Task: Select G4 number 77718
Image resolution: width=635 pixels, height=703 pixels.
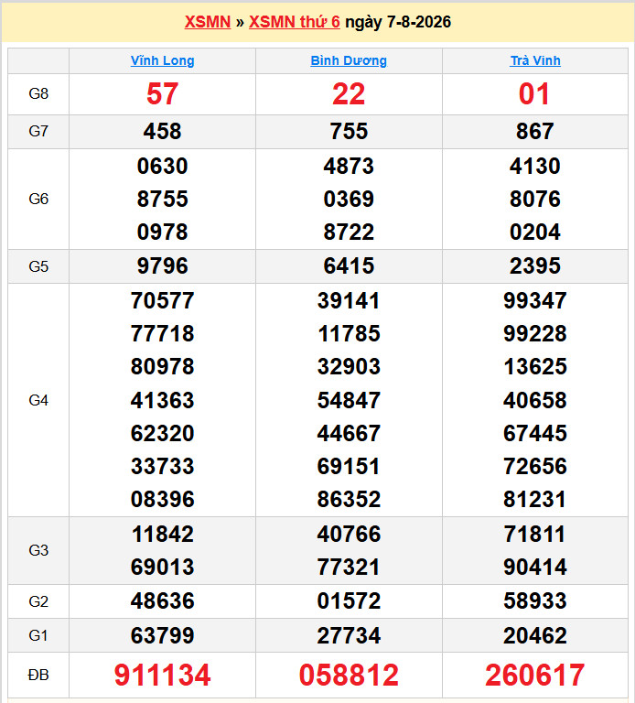Action: click(x=162, y=333)
